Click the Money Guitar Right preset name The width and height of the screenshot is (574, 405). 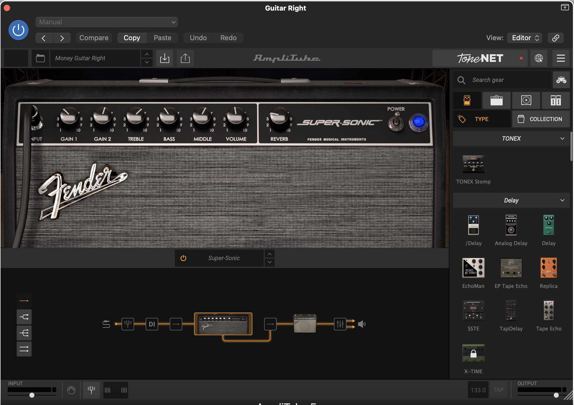(x=95, y=58)
